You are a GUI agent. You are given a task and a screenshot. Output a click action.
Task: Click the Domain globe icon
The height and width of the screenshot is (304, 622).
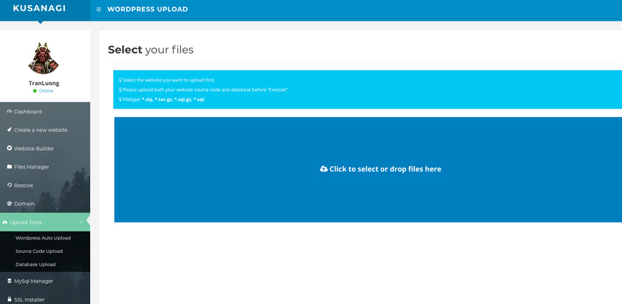pos(9,203)
